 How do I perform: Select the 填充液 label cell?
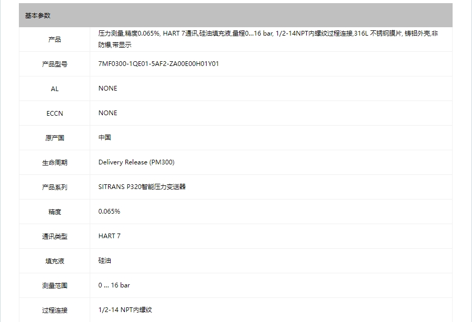55,261
